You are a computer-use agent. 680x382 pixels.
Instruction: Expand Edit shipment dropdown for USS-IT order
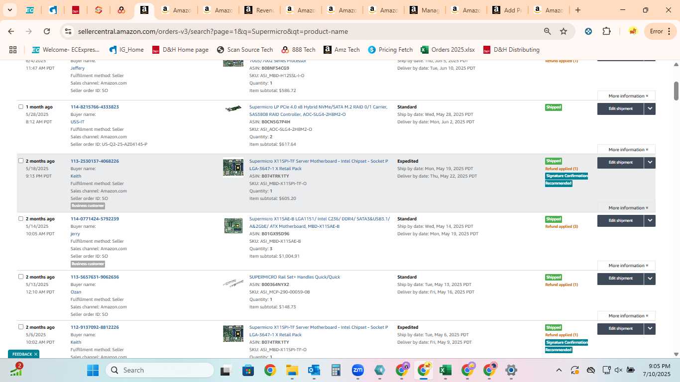650,108
